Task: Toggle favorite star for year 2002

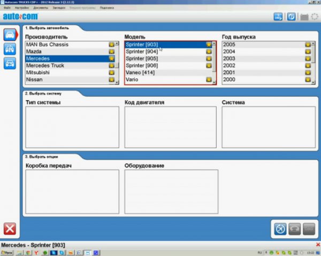Action: [308, 66]
